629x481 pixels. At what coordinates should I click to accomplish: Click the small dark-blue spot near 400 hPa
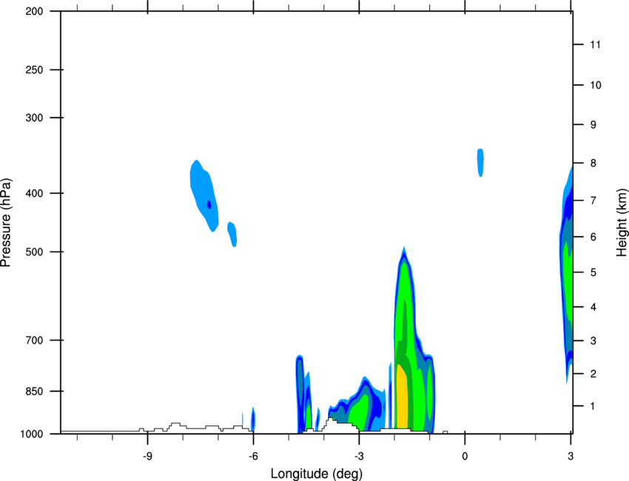[209, 204]
